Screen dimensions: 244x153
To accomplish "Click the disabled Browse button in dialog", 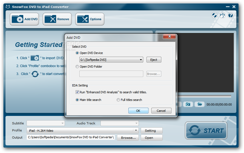I will point(154,74).
